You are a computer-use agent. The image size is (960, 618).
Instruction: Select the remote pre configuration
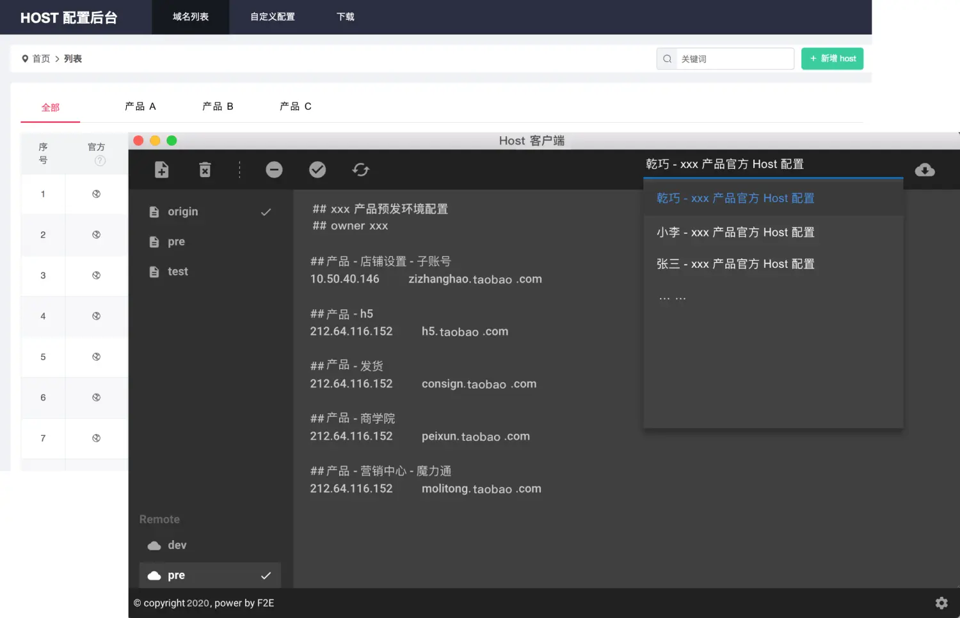coord(210,575)
